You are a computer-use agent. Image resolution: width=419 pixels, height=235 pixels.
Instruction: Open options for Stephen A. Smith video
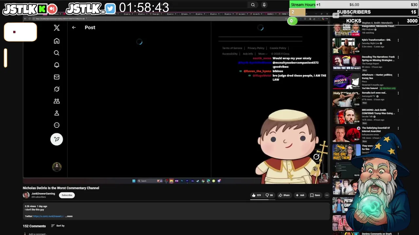(x=398, y=23)
